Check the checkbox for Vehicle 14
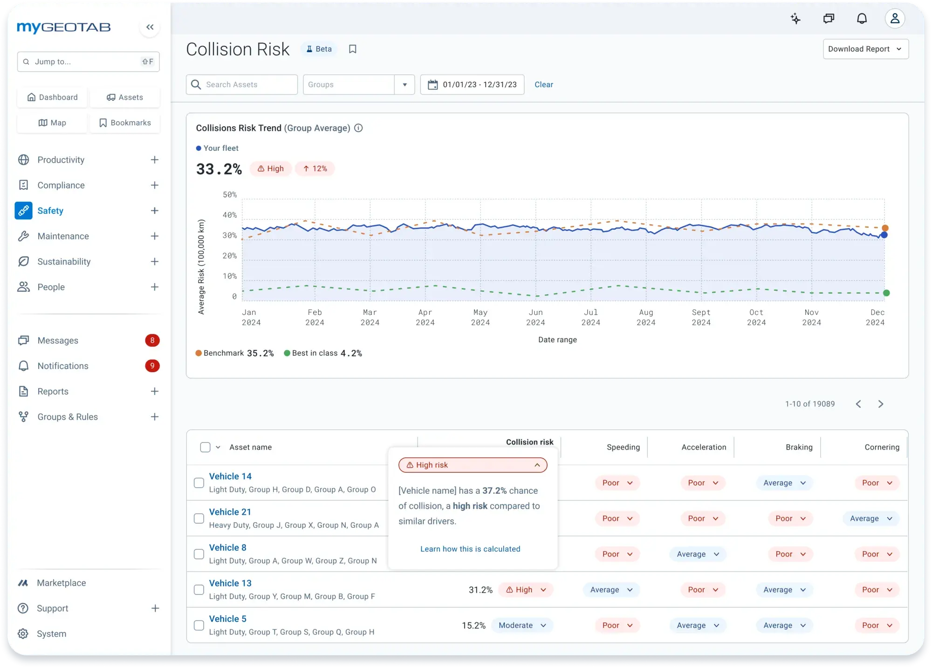This screenshot has height=668, width=932. (x=199, y=483)
